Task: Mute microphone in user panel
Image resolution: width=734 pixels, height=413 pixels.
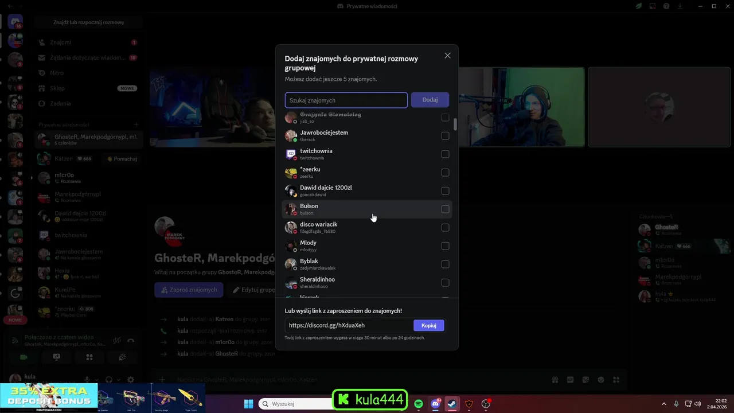Action: [88, 380]
